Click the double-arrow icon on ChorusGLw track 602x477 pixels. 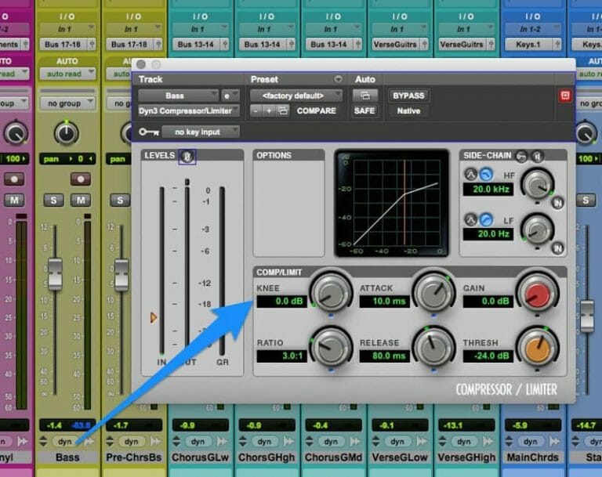point(222,442)
